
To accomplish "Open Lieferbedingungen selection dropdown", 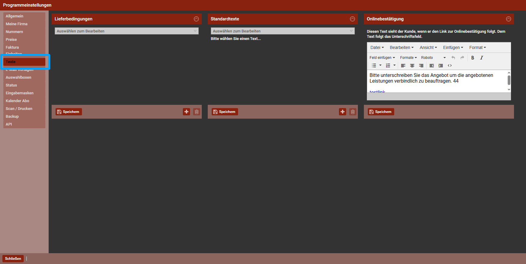I will coord(126,31).
